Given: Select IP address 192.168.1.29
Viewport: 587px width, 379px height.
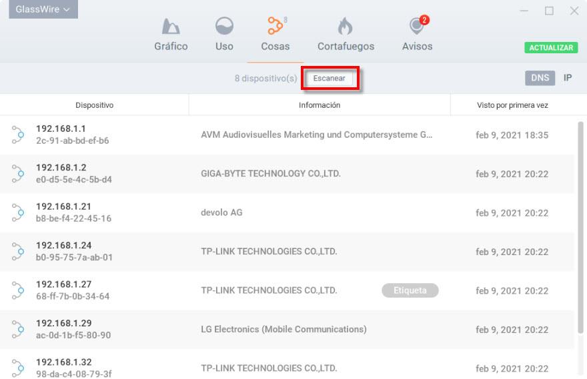Looking at the screenshot, I should pyautogui.click(x=63, y=323).
